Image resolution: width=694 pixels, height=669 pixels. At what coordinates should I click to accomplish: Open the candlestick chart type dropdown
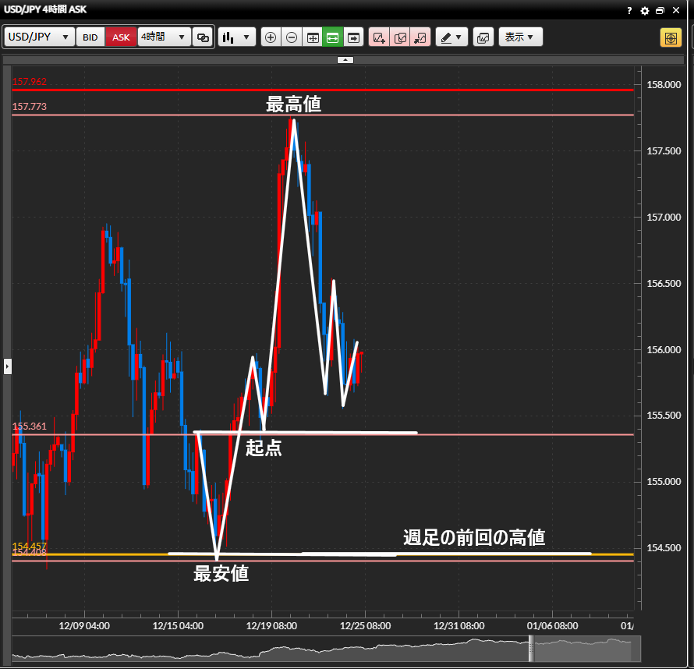point(237,37)
